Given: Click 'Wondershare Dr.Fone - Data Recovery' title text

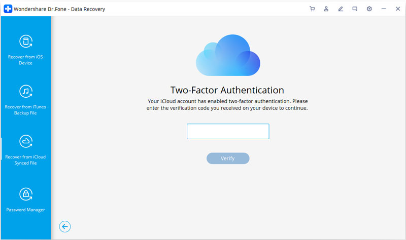Looking at the screenshot, I should click(59, 9).
